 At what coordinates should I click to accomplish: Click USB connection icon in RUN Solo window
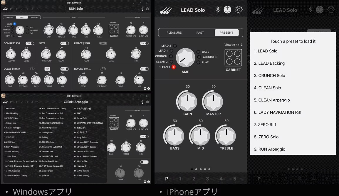click(x=142, y=8)
